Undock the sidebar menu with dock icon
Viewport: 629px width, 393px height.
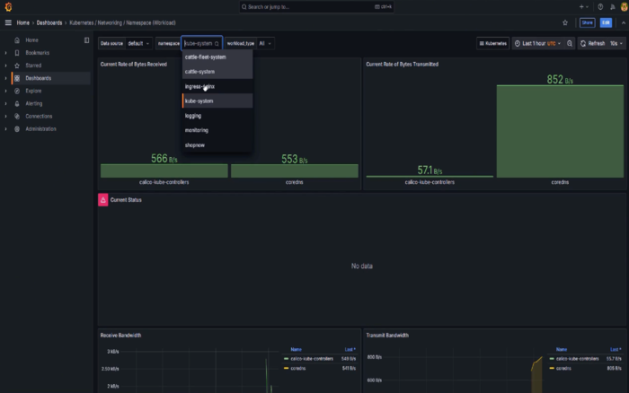pyautogui.click(x=86, y=40)
